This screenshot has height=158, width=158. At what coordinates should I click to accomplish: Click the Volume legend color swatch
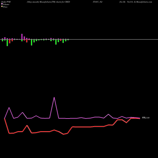tap(2, 4)
